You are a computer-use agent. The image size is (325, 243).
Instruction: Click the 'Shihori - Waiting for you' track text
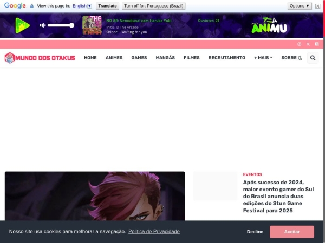[127, 32]
